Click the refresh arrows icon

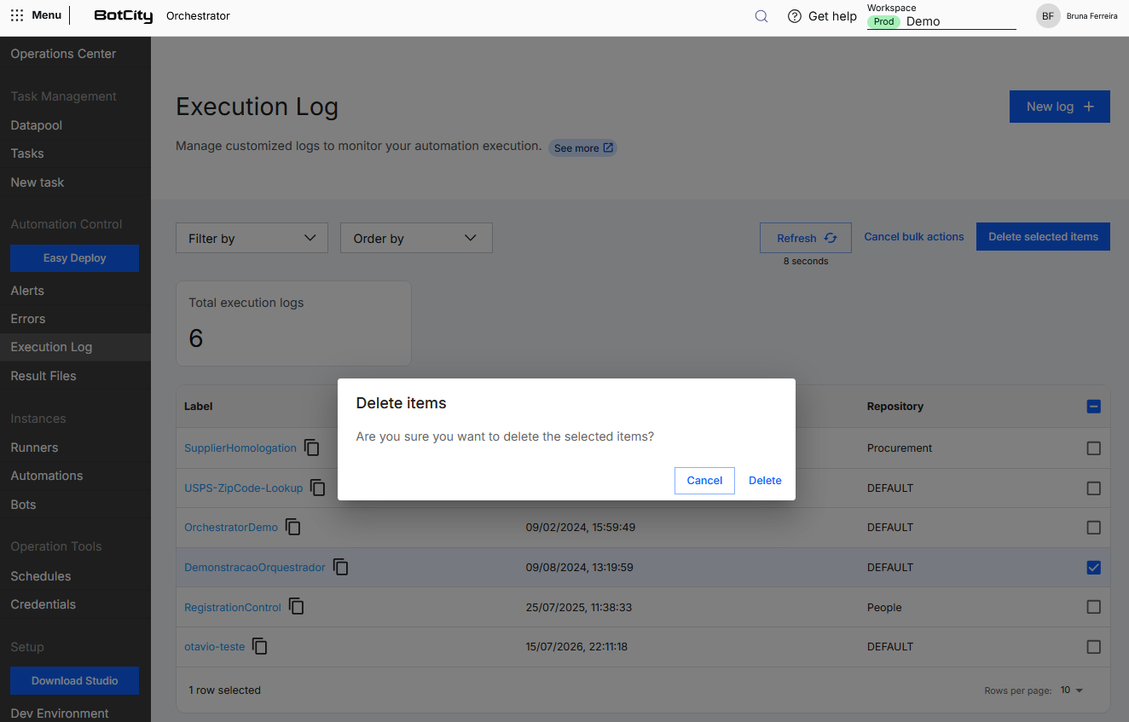pyautogui.click(x=831, y=239)
